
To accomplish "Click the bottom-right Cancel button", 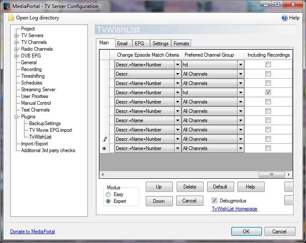I will [x=280, y=231].
